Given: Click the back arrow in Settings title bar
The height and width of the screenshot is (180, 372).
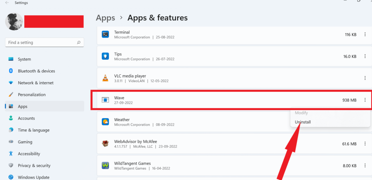Looking at the screenshot, I should tap(7, 3).
